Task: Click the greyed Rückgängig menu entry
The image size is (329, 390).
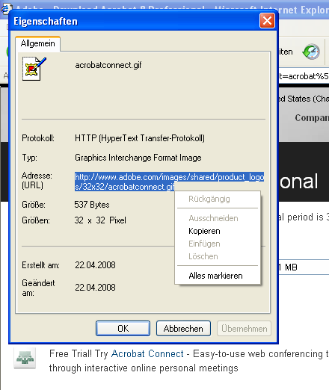Action: pyautogui.click(x=209, y=199)
